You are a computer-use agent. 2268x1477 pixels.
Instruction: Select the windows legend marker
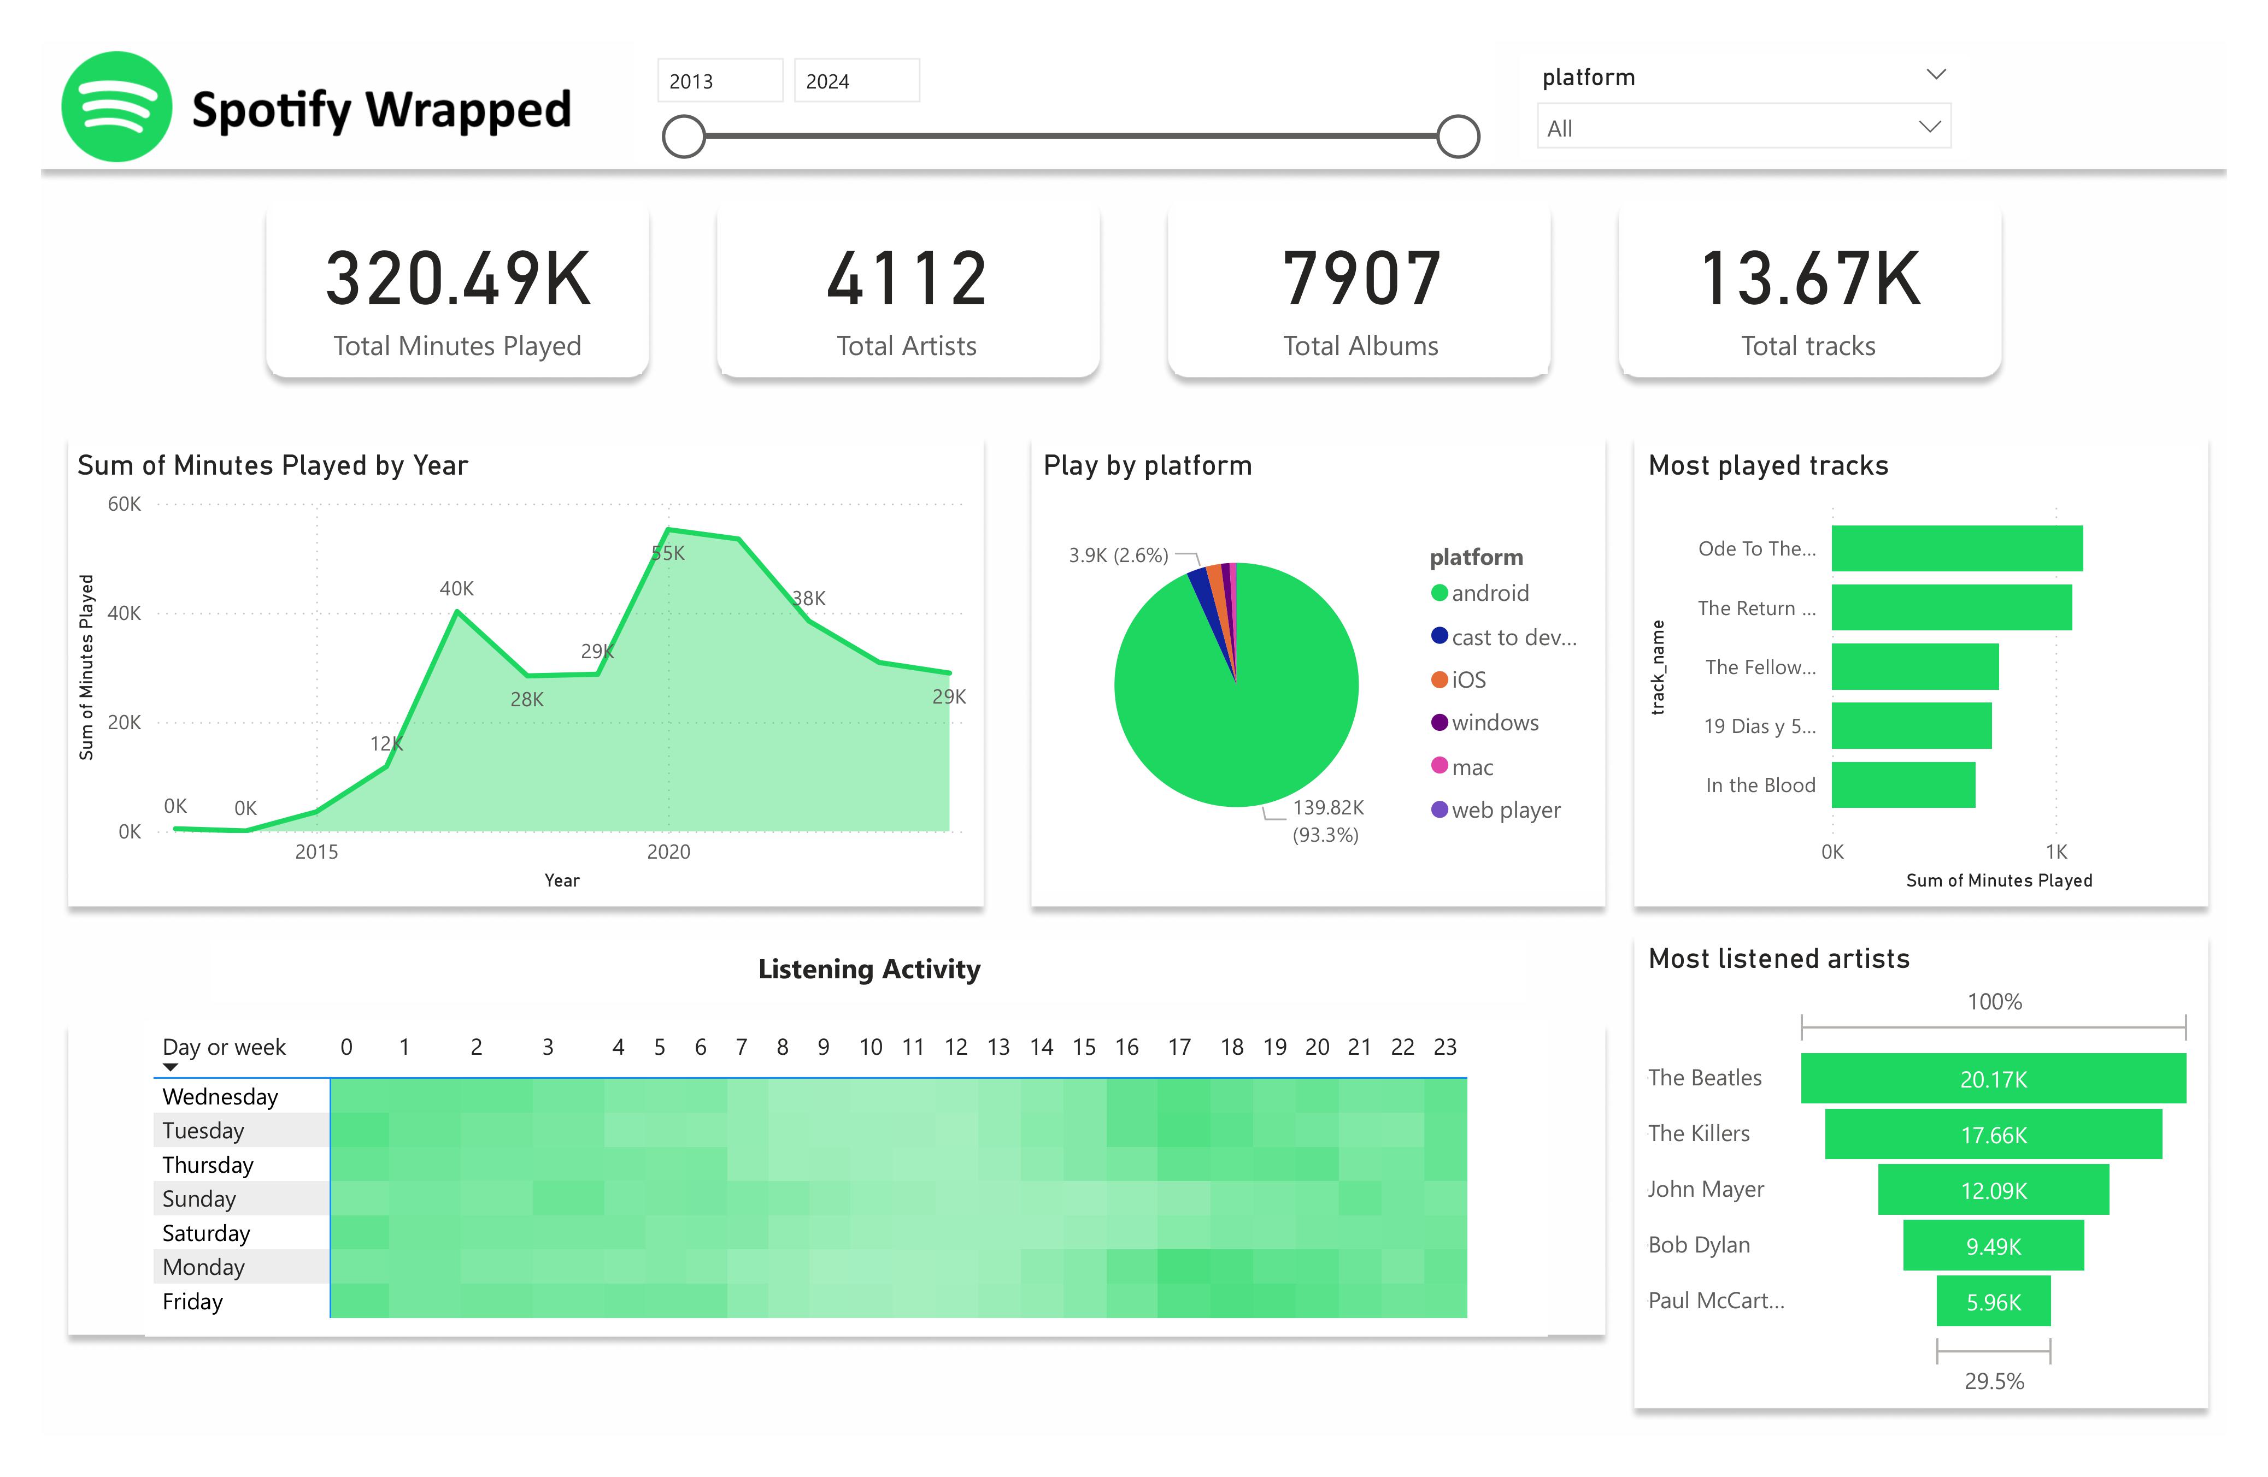pyautogui.click(x=1439, y=723)
